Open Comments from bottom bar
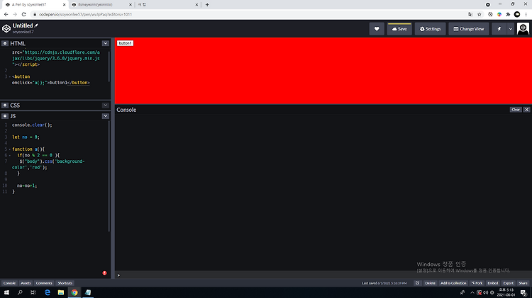 44,283
